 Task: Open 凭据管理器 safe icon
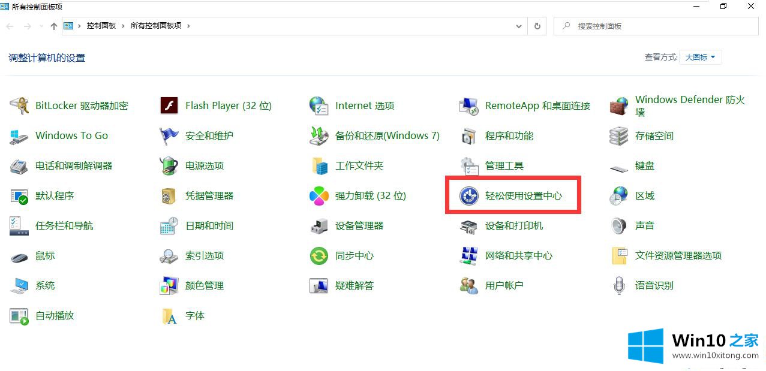click(x=169, y=196)
